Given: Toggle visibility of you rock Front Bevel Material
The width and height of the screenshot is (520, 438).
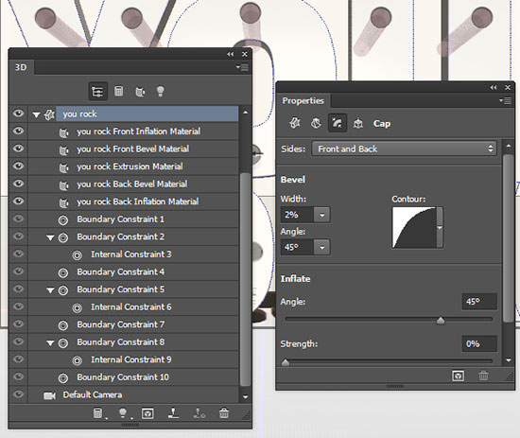Looking at the screenshot, I should tap(19, 149).
